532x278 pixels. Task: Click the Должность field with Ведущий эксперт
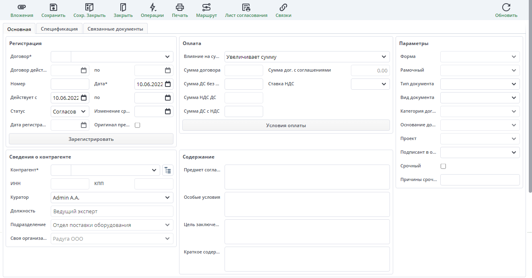click(x=112, y=212)
